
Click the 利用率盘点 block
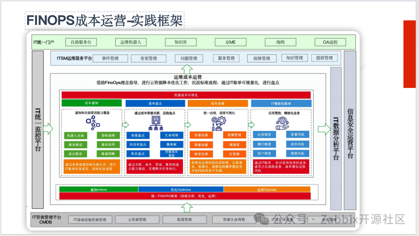(138, 145)
